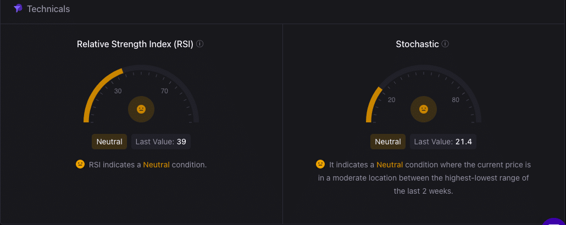Viewport: 566px width, 225px height.
Task: Click the emoji beside RSI indicates text
Action: (x=80, y=165)
